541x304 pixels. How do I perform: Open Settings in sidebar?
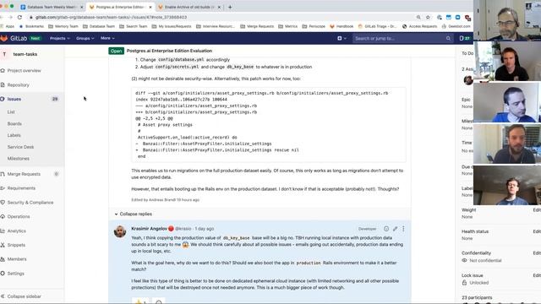pyautogui.click(x=15, y=274)
